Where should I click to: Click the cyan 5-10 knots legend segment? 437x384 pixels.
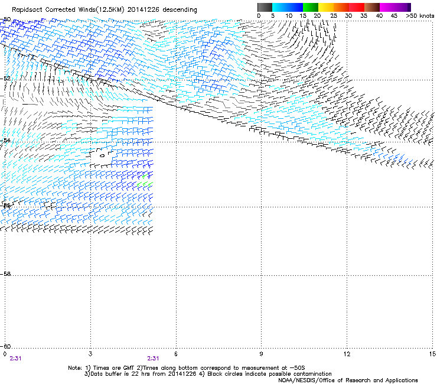coord(280,7)
